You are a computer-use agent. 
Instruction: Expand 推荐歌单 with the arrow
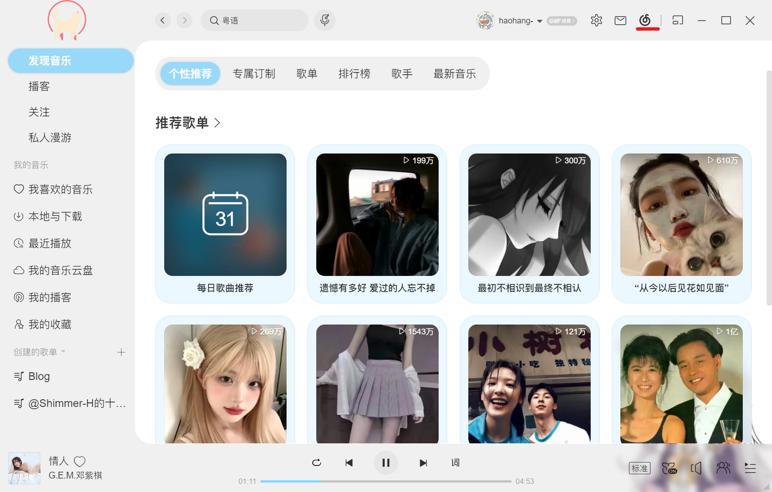[x=217, y=123]
